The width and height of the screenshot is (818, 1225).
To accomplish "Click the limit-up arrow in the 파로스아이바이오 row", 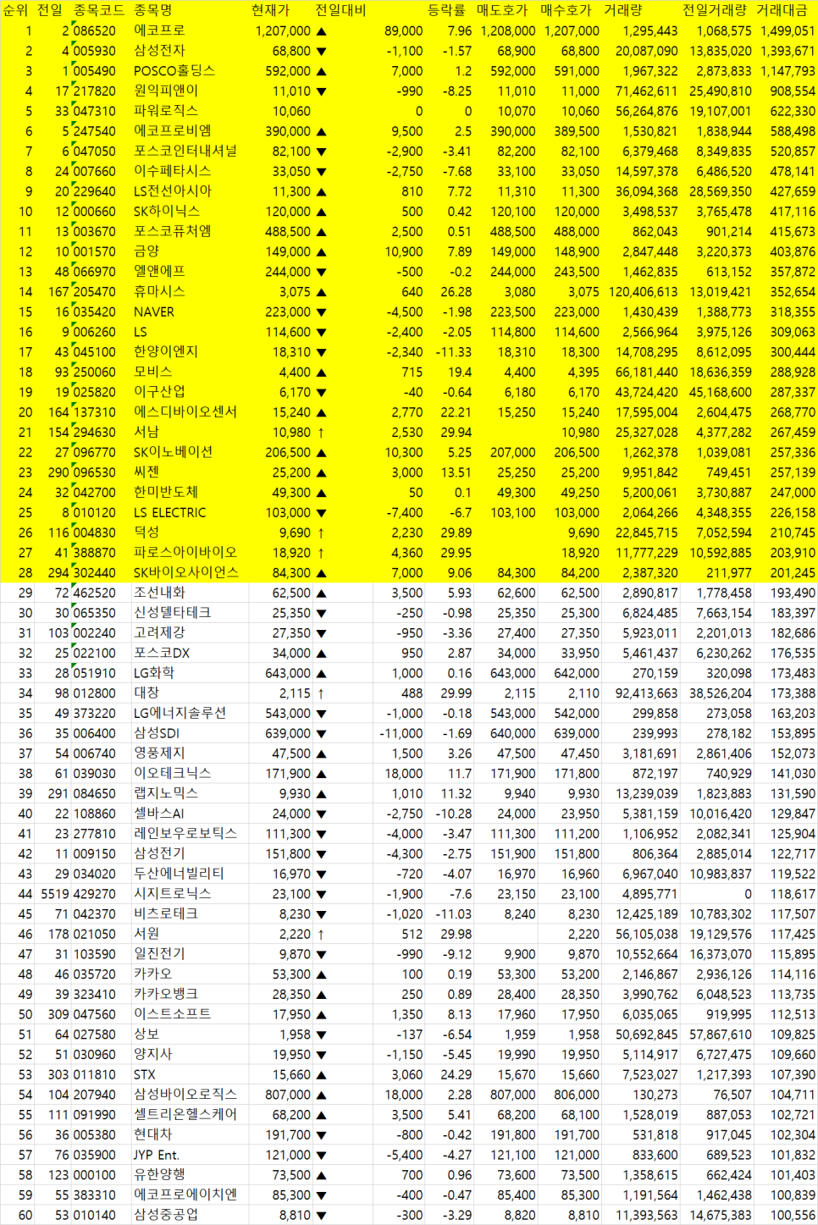I will point(321,553).
